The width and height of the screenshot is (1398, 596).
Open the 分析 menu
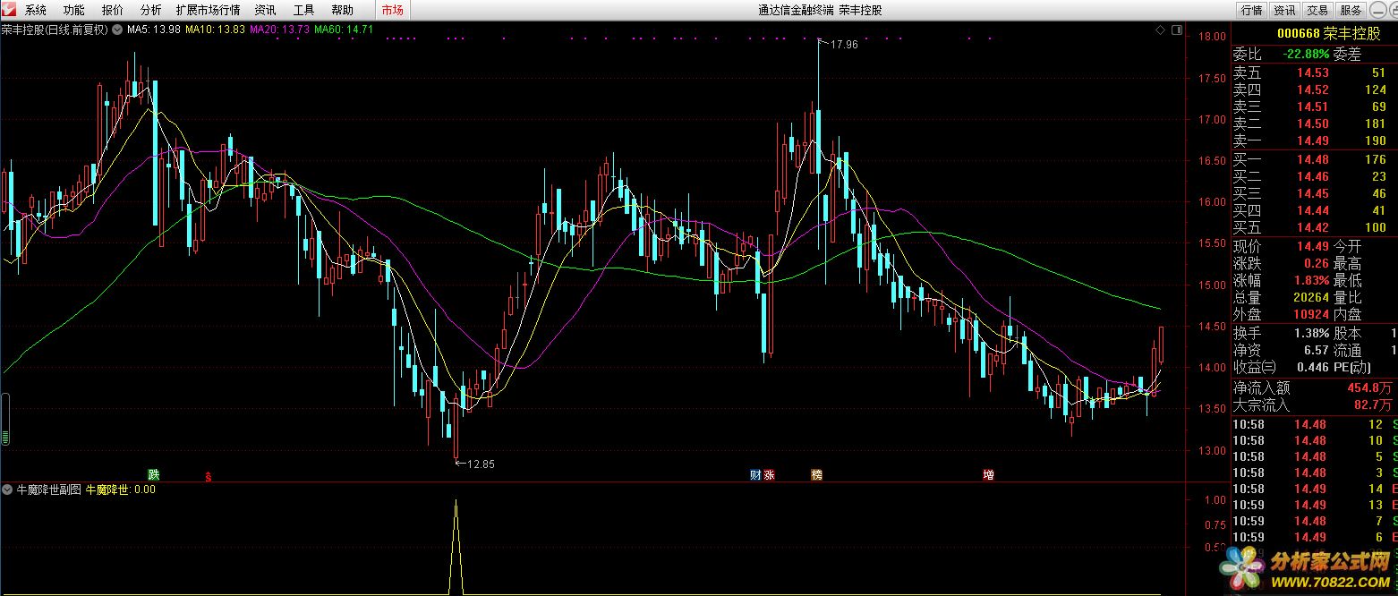tap(151, 10)
